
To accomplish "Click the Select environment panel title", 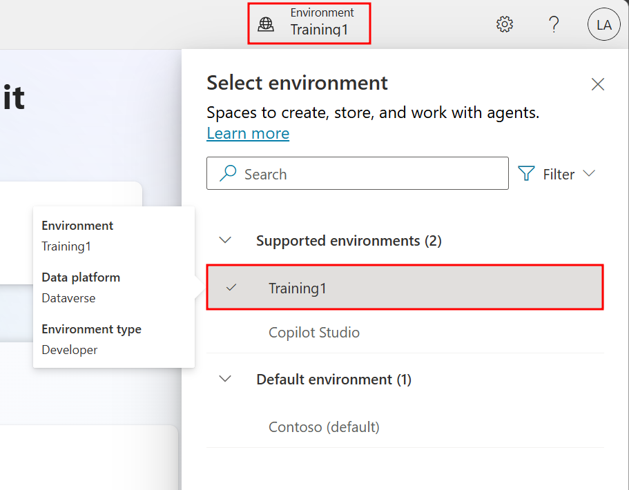I will [297, 84].
